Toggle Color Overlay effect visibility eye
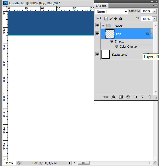 point(117,47)
